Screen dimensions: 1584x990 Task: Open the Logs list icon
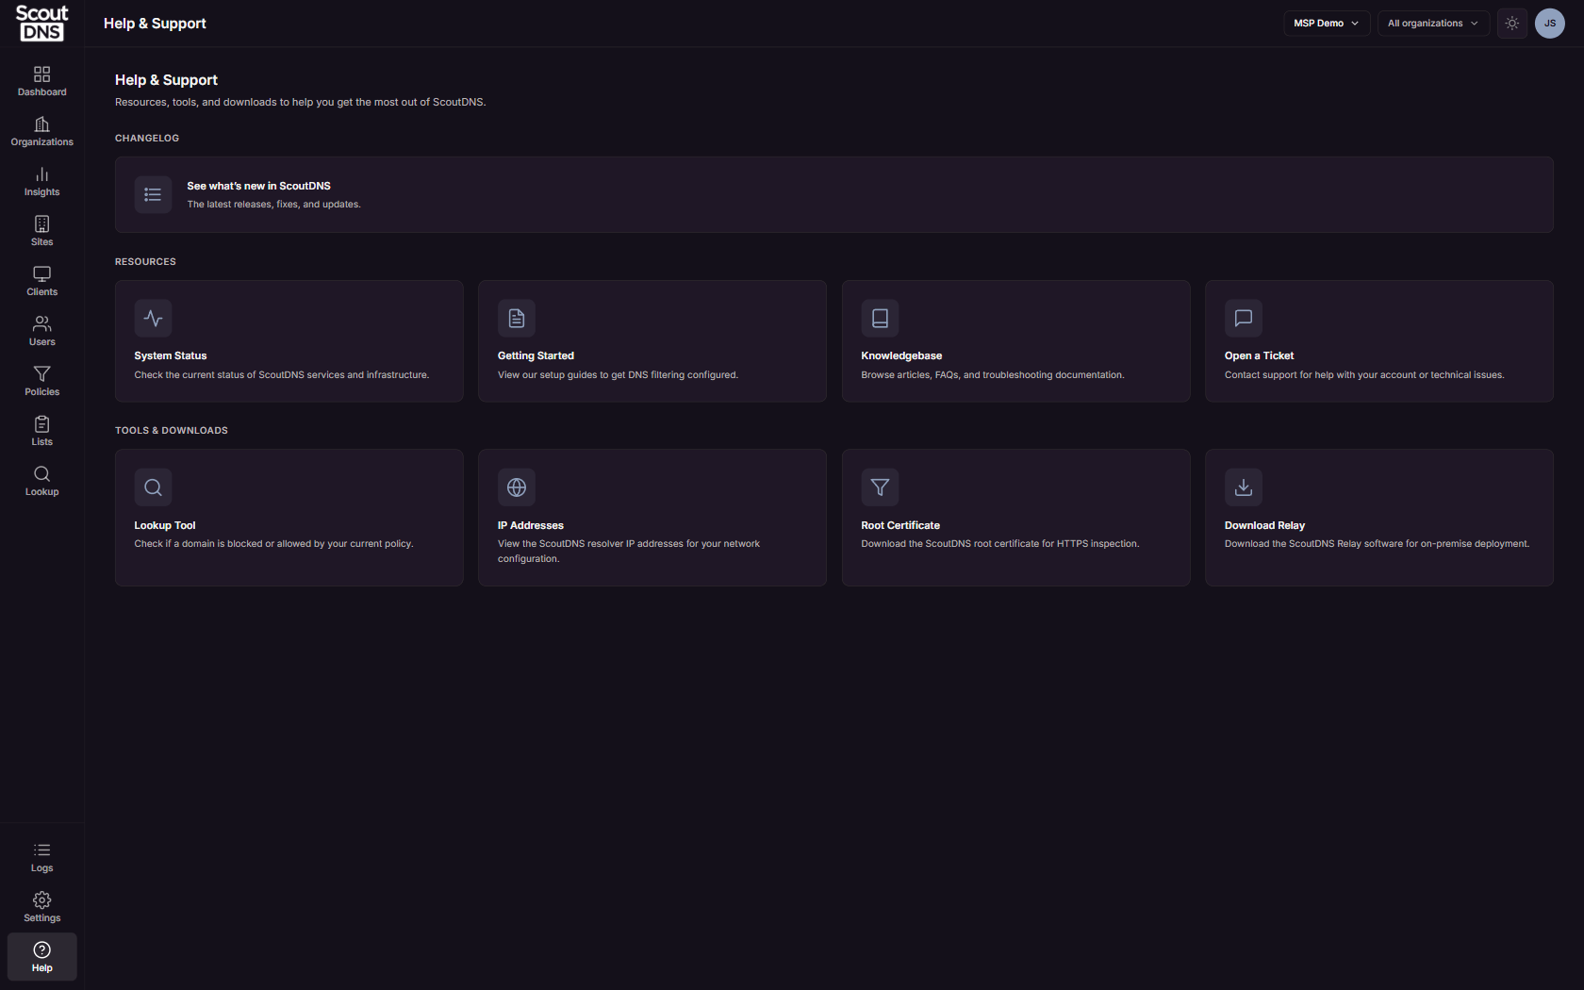(x=41, y=850)
